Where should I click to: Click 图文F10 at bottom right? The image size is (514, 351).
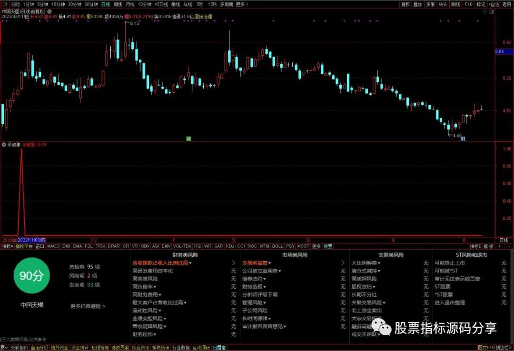tap(486, 347)
